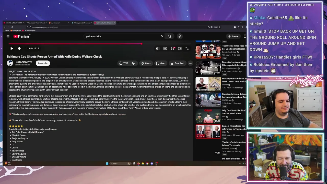The width and height of the screenshot is (327, 184).
Task: Toggle closed captions CC button
Action: pos(165,48)
